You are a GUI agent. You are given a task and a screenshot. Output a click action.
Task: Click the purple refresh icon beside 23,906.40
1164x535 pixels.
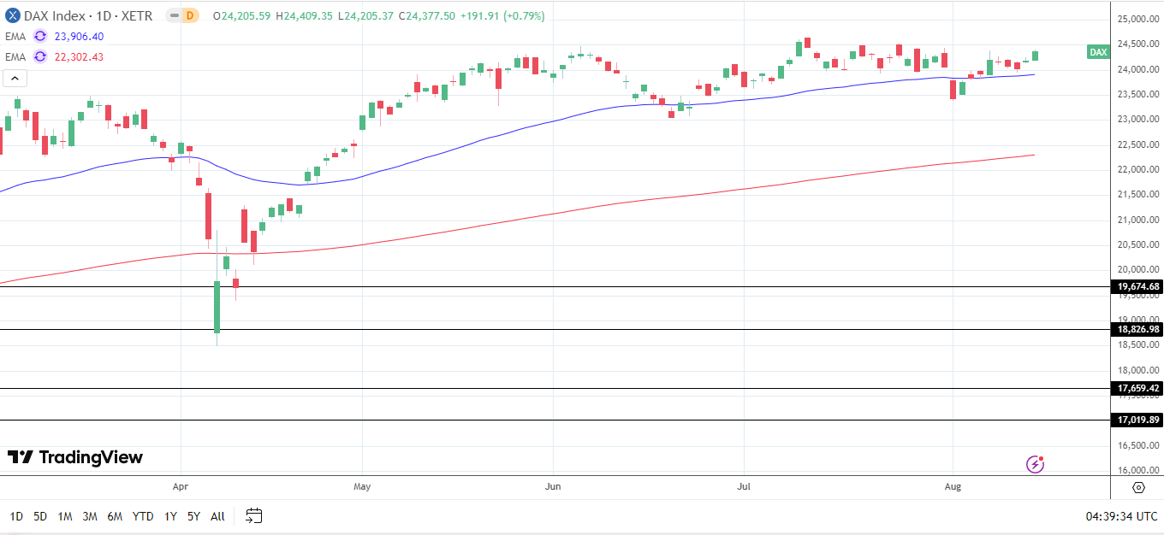click(x=40, y=36)
